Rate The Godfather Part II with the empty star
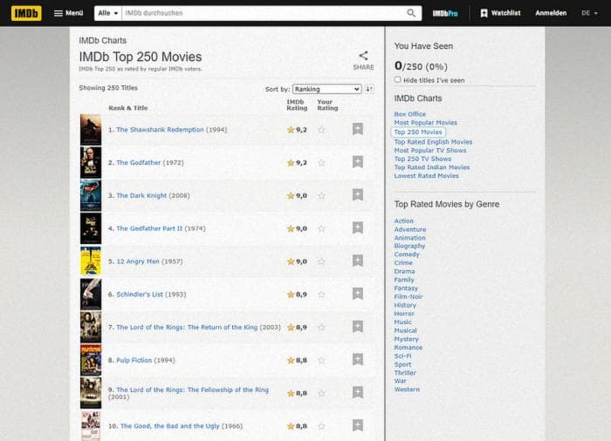611x441 pixels. click(x=321, y=228)
